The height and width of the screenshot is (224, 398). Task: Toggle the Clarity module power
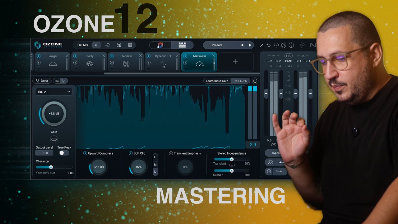[75, 56]
